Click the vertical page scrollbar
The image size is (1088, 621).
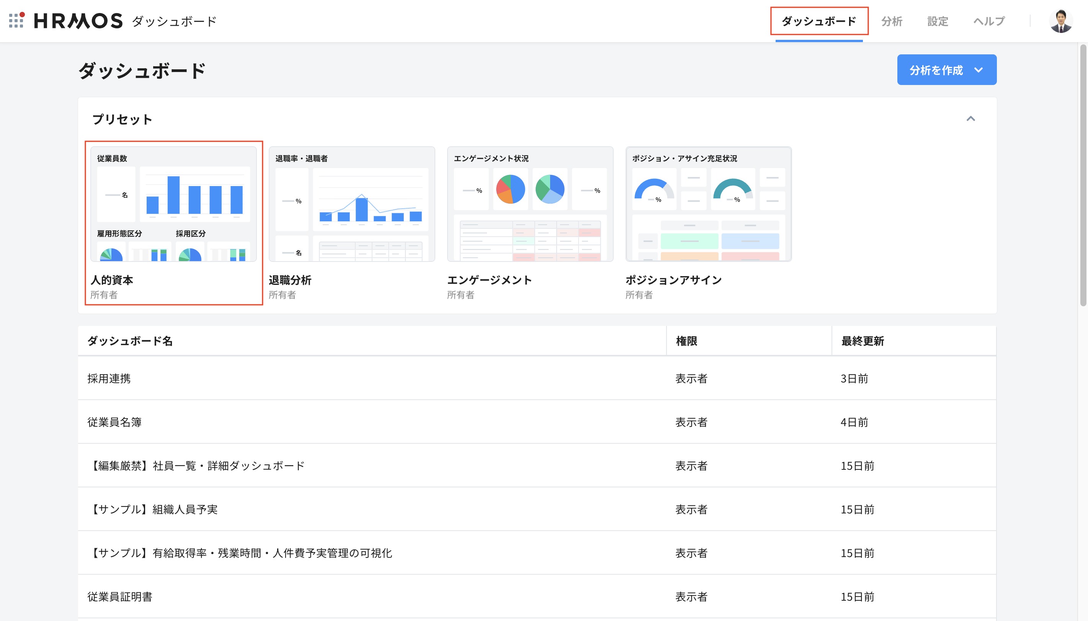click(1083, 175)
